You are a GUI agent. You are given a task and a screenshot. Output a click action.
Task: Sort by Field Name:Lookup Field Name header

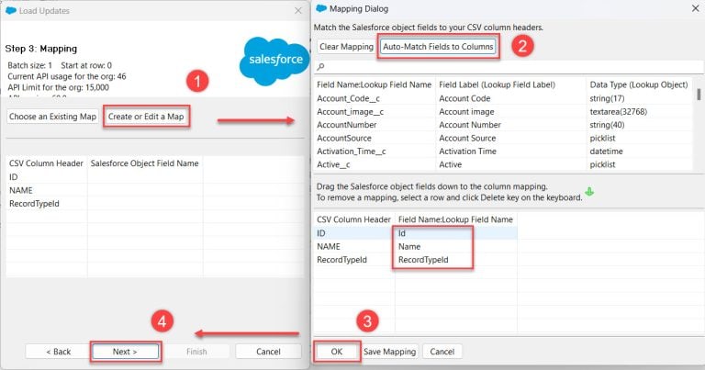pyautogui.click(x=375, y=85)
